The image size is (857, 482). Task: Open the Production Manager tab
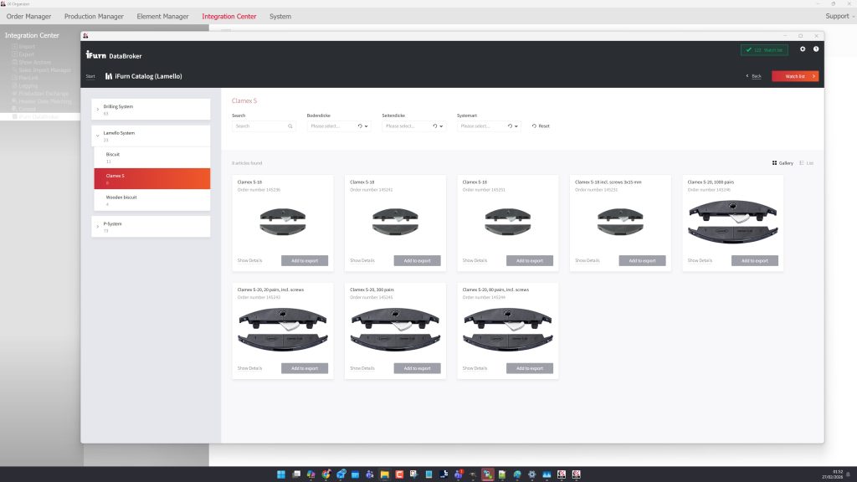[x=94, y=17]
